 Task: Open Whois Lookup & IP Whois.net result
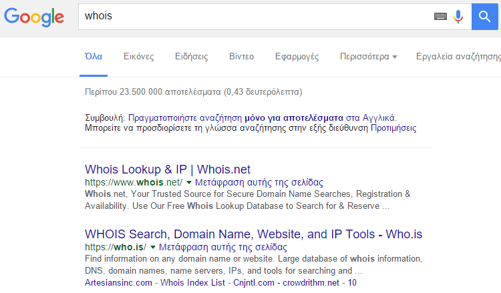pyautogui.click(x=168, y=169)
